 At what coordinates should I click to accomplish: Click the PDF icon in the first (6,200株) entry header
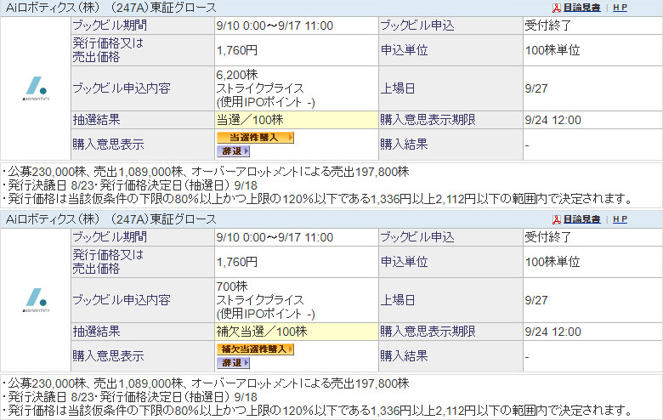coord(557,8)
